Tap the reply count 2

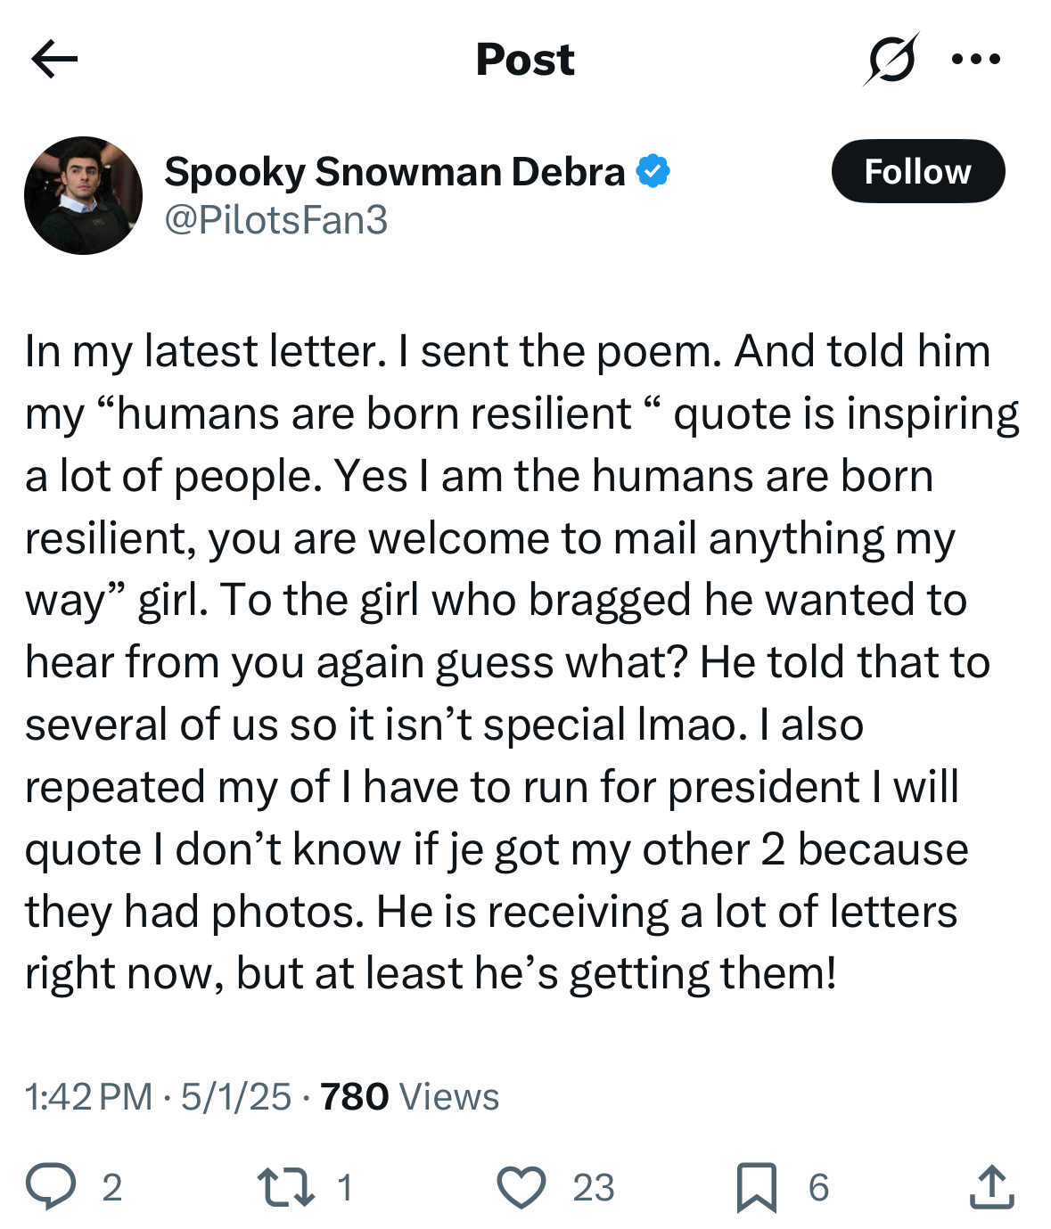[x=111, y=1187]
